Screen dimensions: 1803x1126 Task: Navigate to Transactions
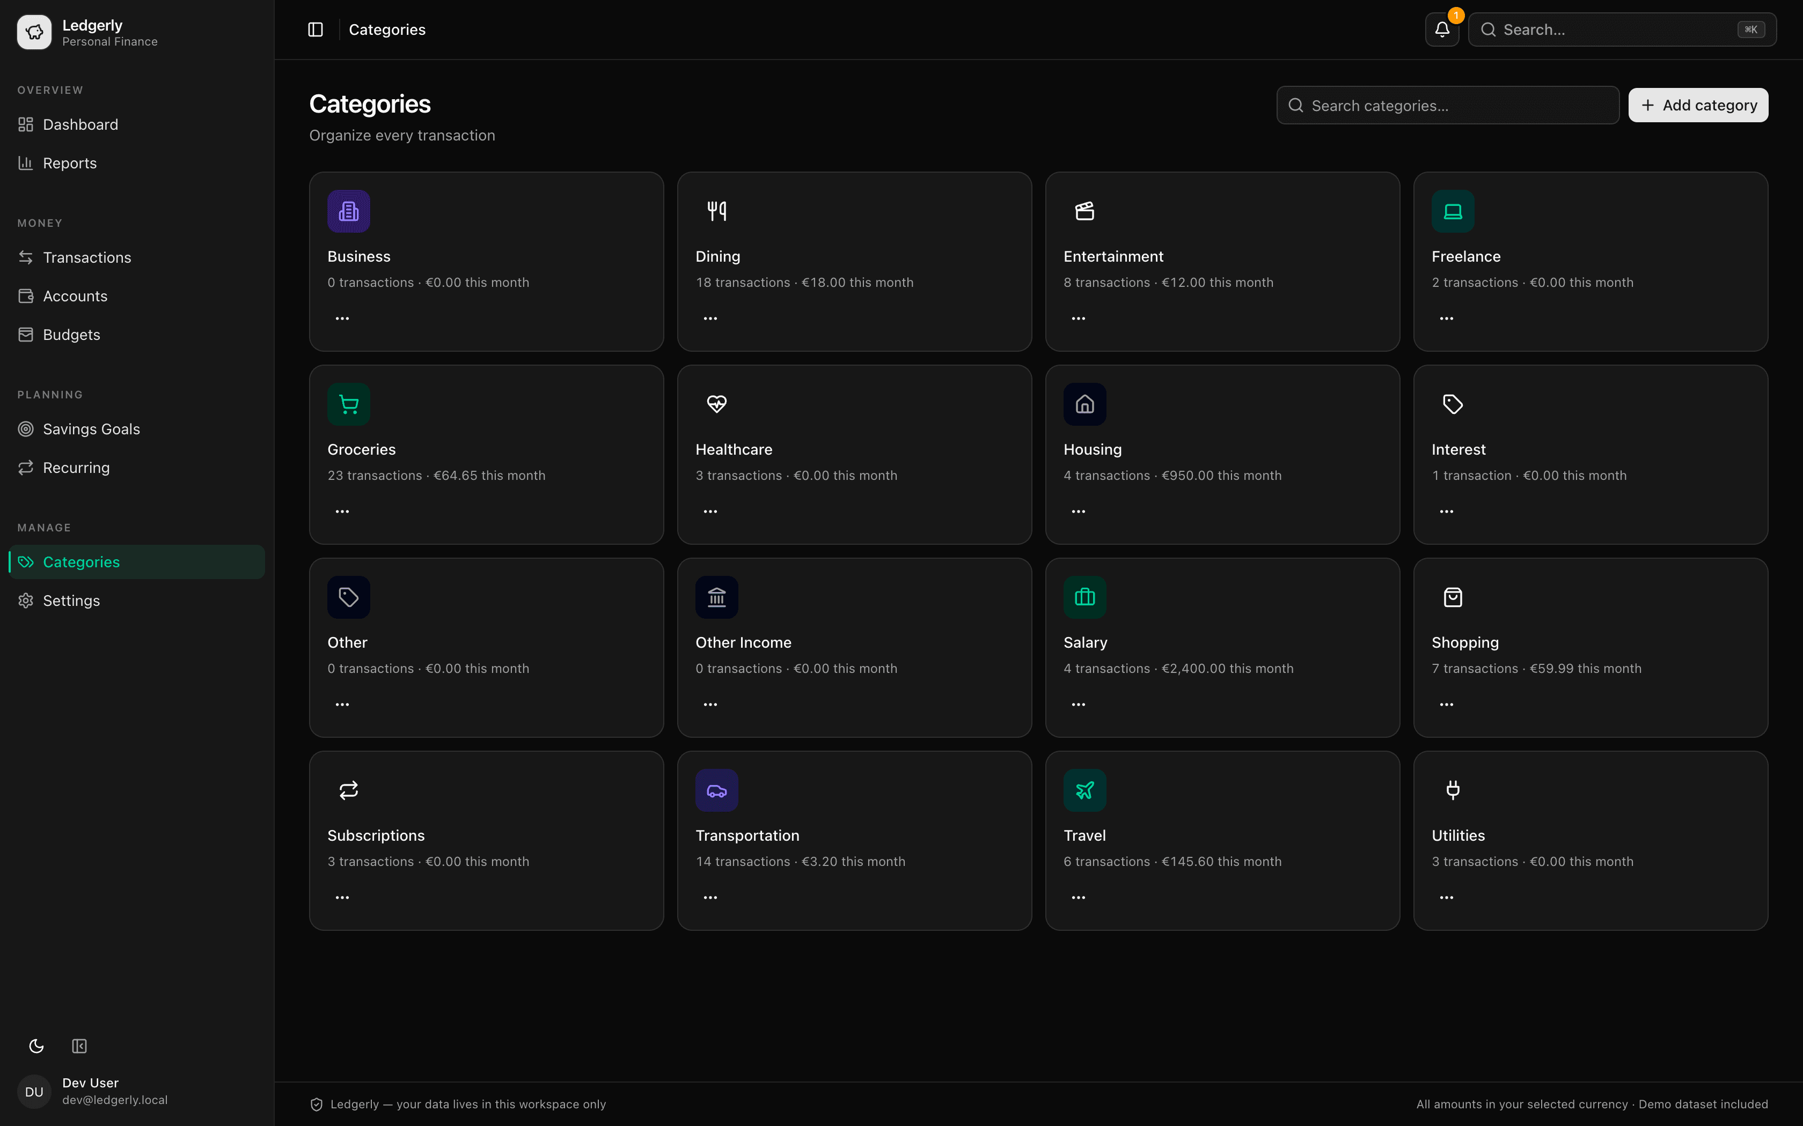click(x=137, y=258)
